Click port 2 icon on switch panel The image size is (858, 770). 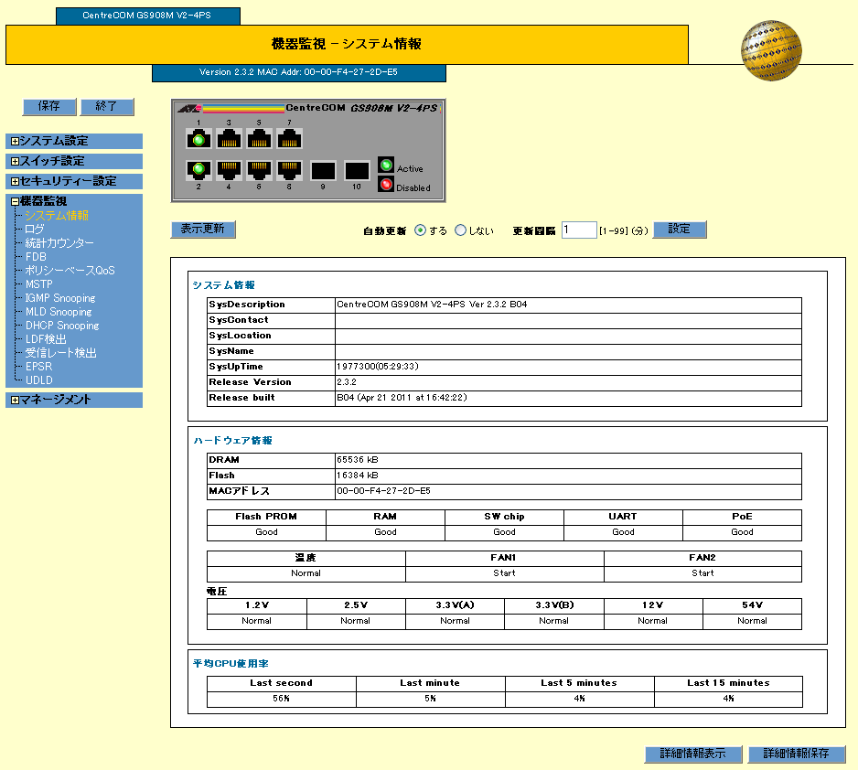(198, 170)
